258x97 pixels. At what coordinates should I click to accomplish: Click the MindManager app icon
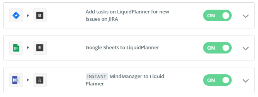pos(16,80)
